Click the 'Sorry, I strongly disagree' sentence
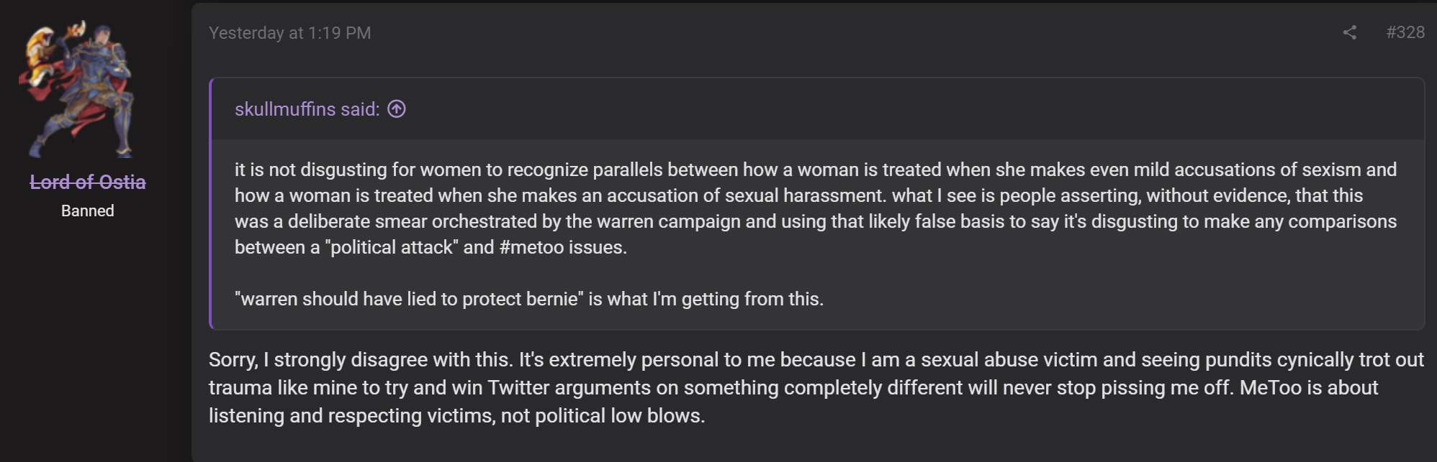1437x462 pixels. point(361,360)
